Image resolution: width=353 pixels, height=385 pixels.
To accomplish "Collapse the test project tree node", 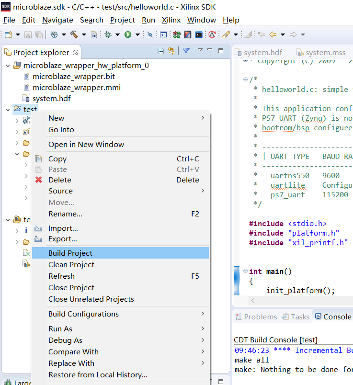I will (x=8, y=110).
